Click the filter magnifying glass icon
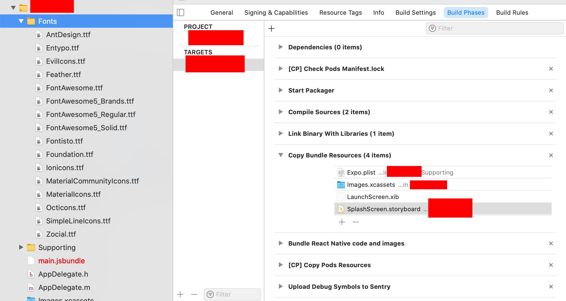 (x=432, y=28)
